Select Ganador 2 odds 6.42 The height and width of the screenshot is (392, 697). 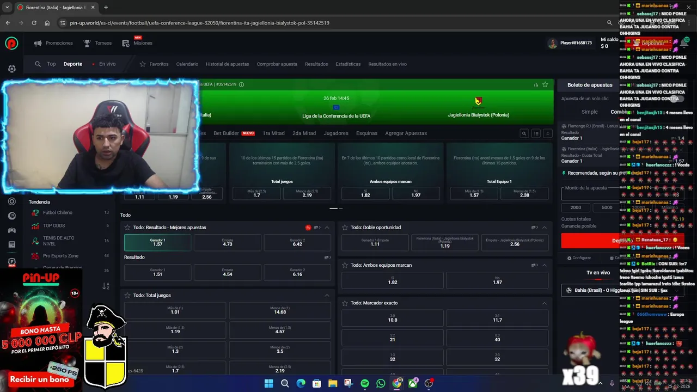tap(297, 242)
